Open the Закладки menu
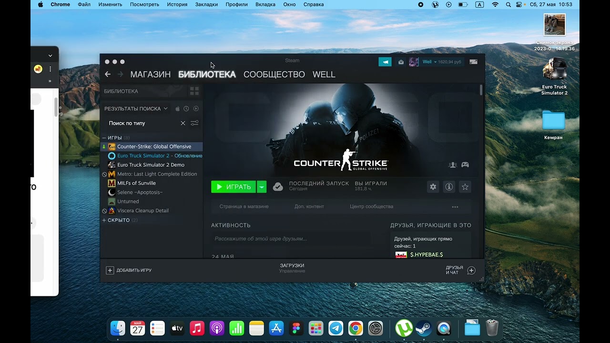This screenshot has width=610, height=343. (x=206, y=4)
